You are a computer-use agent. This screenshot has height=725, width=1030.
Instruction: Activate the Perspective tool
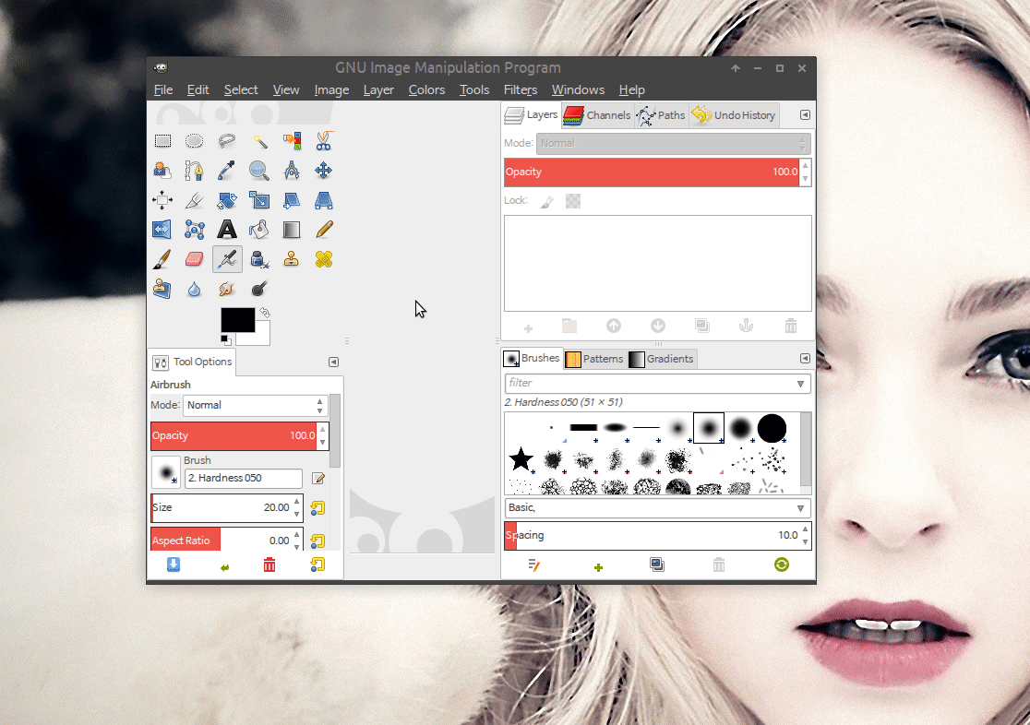(324, 199)
